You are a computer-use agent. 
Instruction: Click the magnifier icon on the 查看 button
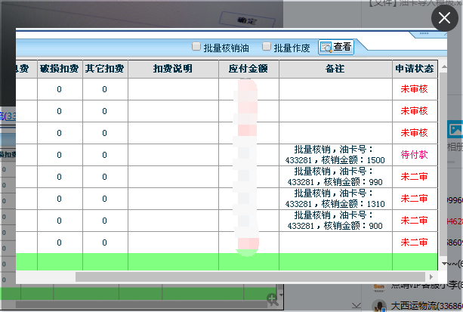pos(326,48)
